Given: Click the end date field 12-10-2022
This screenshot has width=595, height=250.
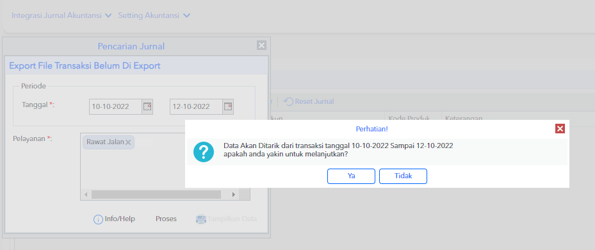Looking at the screenshot, I should tap(196, 107).
